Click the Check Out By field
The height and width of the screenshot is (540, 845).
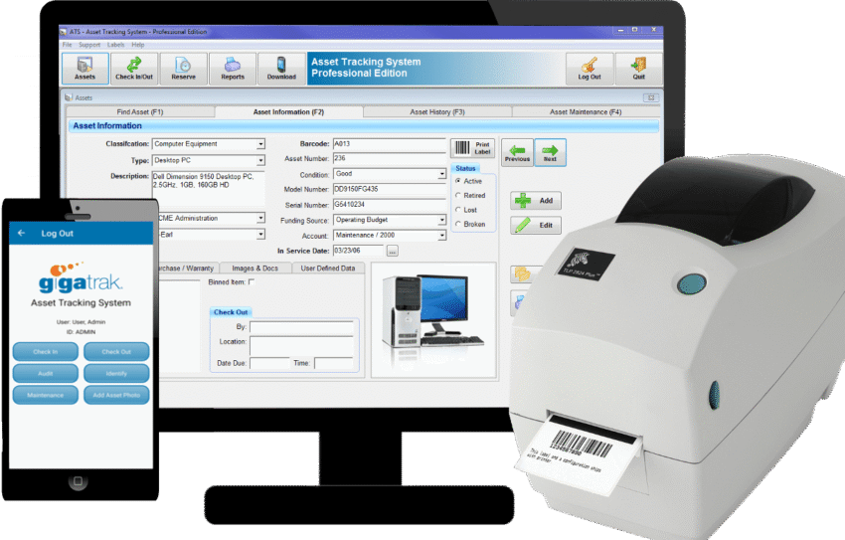[x=301, y=327]
